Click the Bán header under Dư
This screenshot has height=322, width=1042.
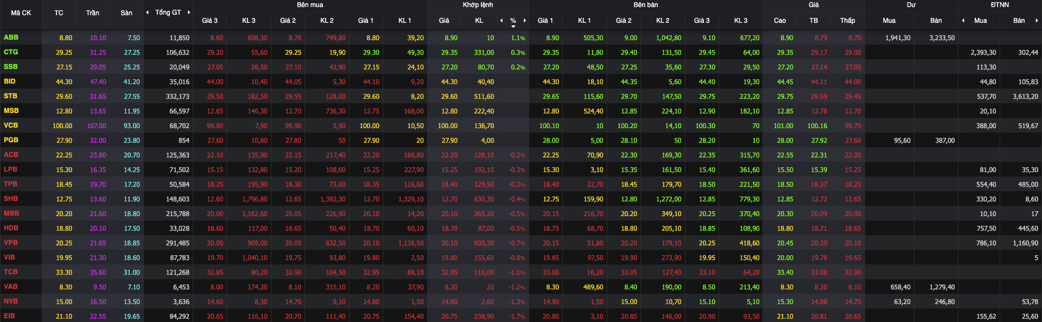(x=936, y=21)
